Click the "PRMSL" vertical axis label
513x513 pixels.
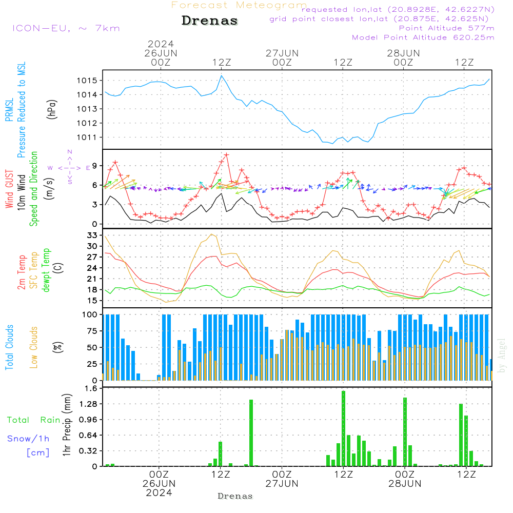click(x=9, y=109)
